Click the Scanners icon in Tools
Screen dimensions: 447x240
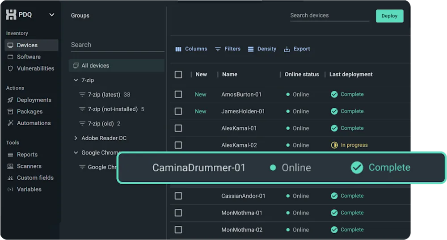10,166
